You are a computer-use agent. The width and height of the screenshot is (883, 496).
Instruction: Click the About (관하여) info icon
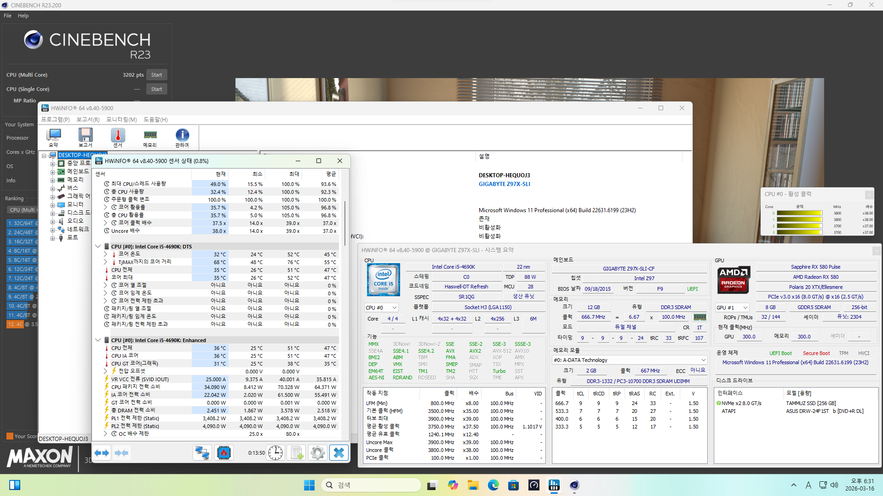click(182, 137)
